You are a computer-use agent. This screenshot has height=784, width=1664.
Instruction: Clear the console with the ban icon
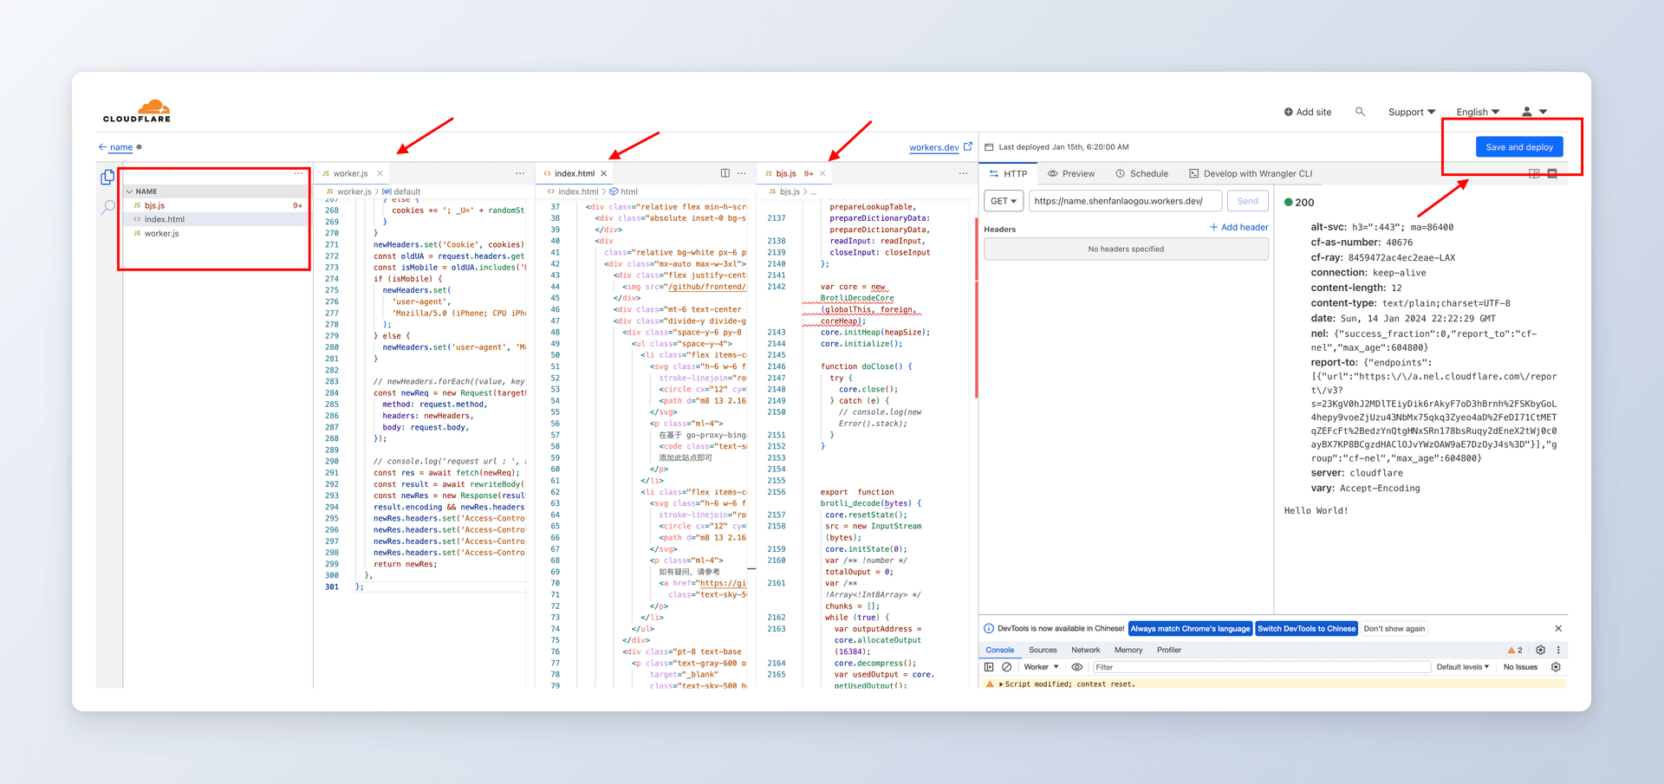[1006, 667]
